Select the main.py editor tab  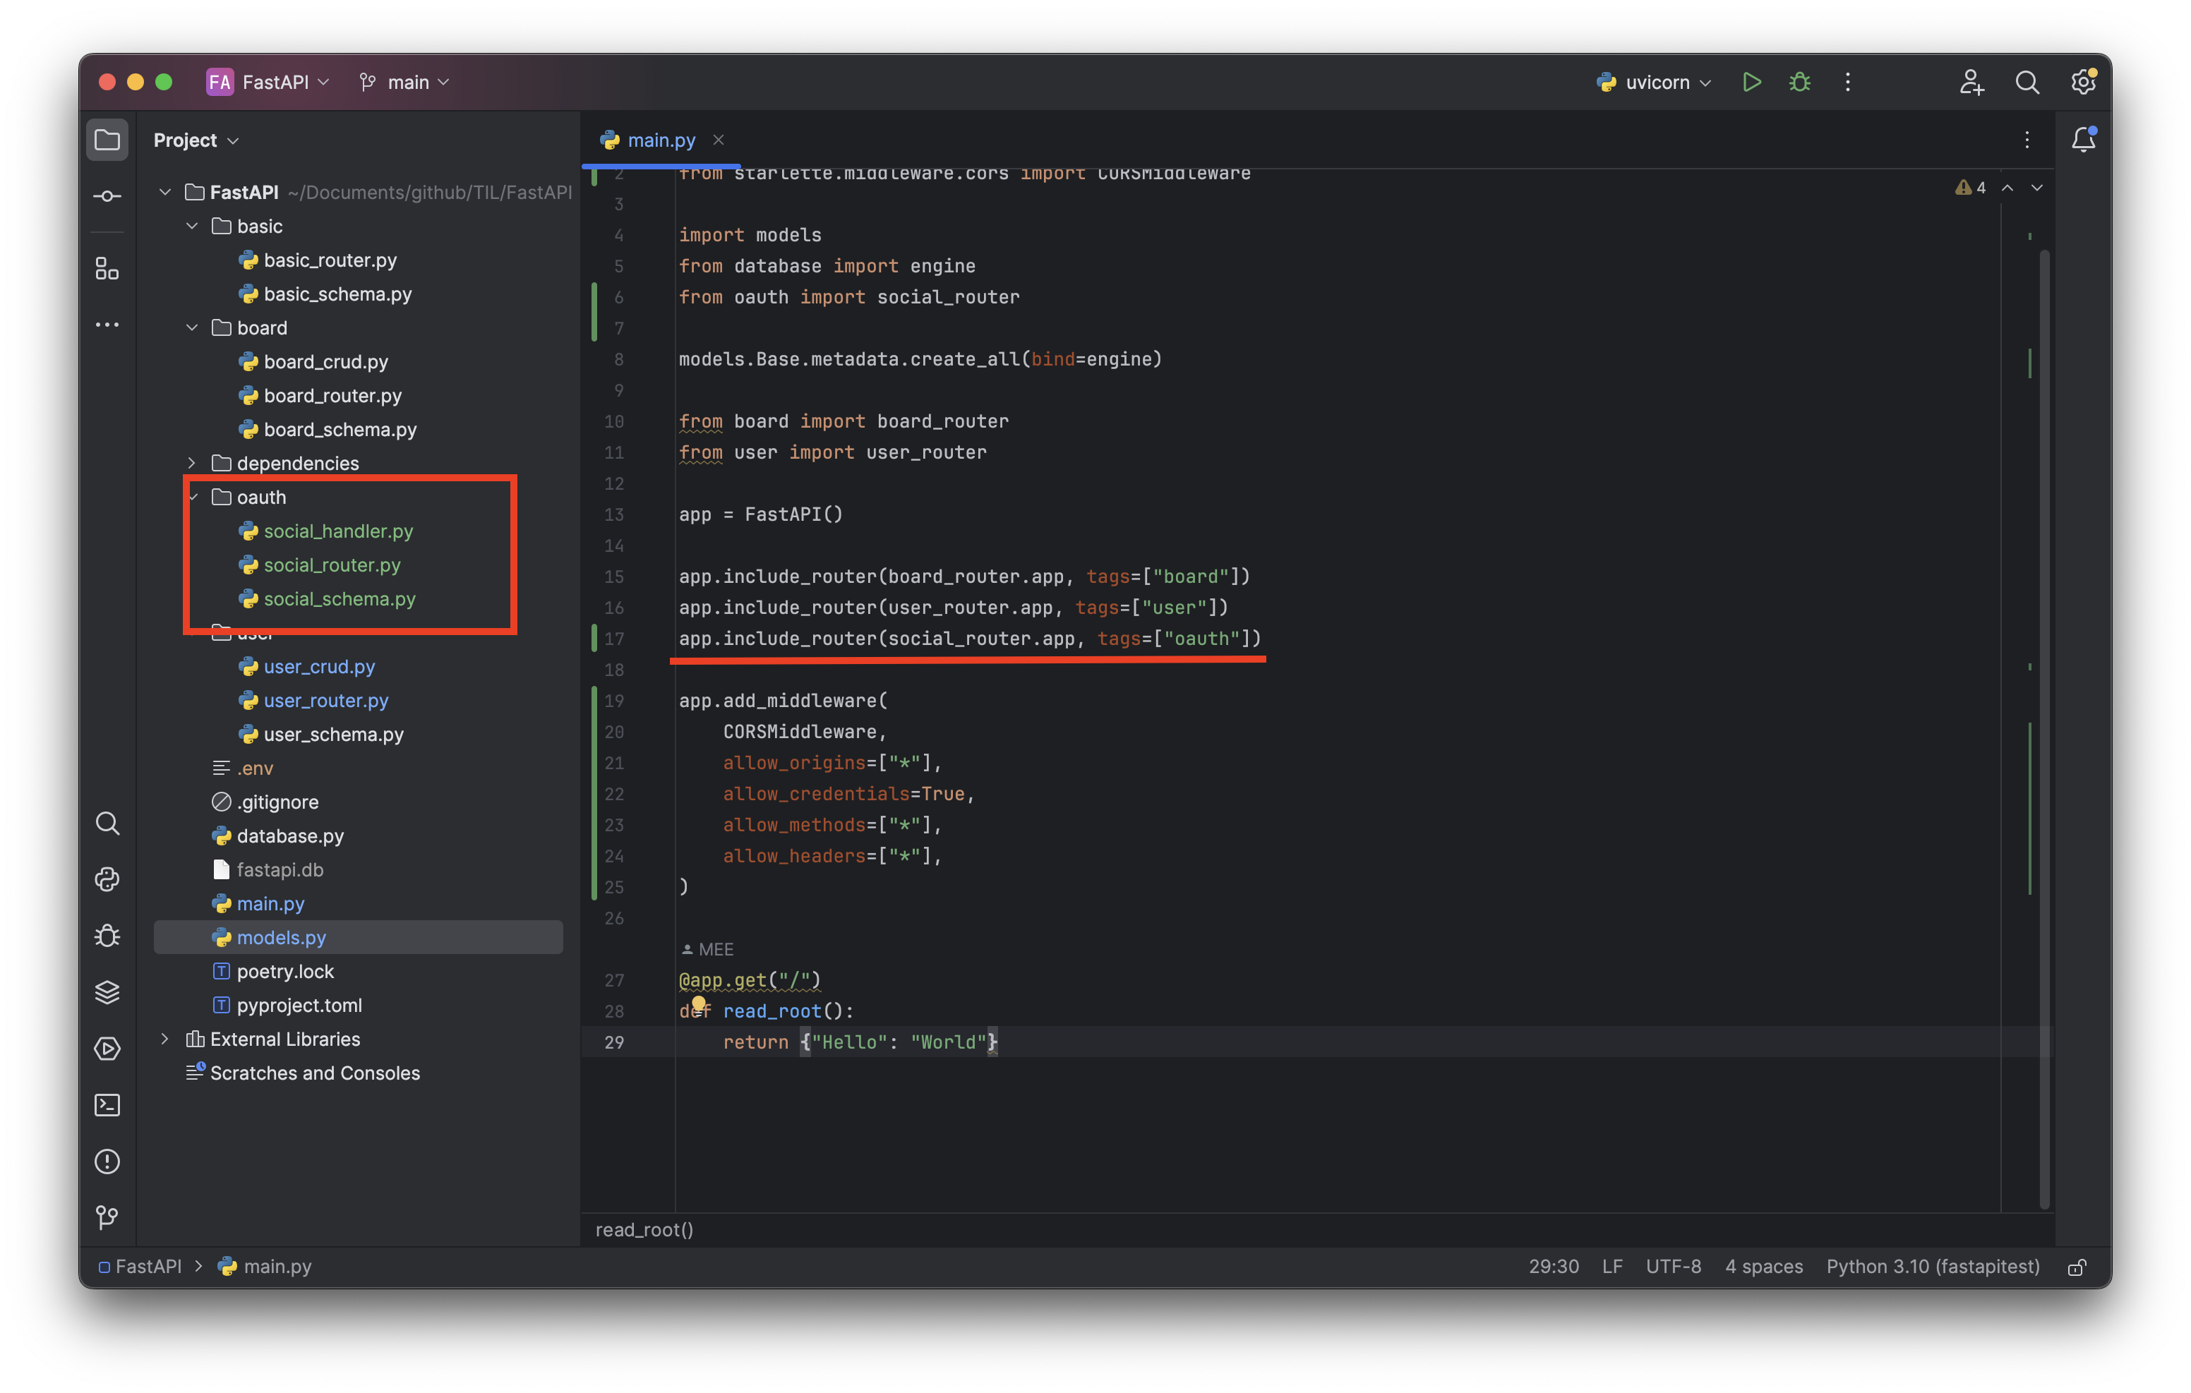[660, 140]
